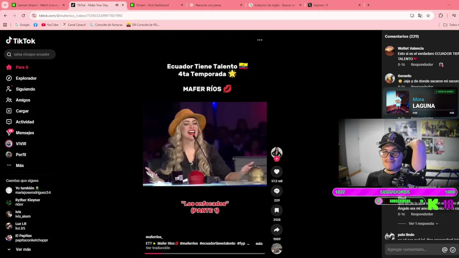The width and height of the screenshot is (459, 258).
Task: Expand 'Ver más' followed accounts
Action: point(20,249)
